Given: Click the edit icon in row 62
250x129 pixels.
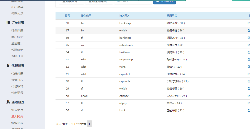Looking at the screenshot, I should click(x=249, y=67).
